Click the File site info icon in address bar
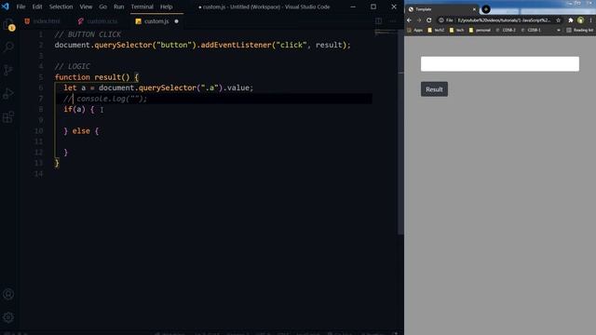Screen dimensions: 596x335 (x=446, y=20)
